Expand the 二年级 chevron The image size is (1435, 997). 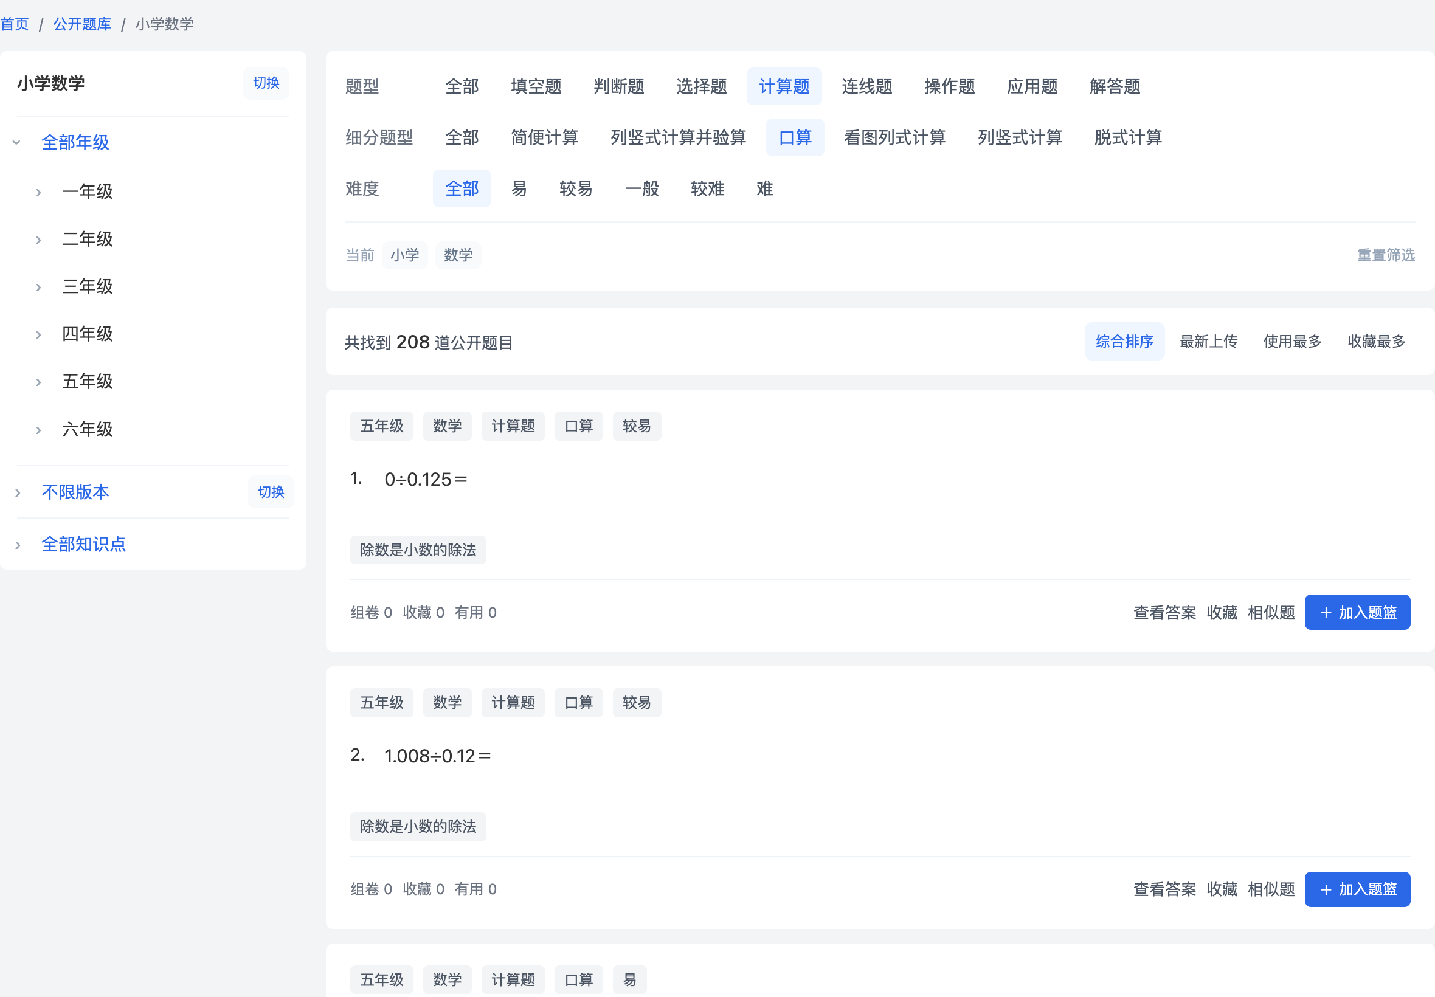pos(38,240)
